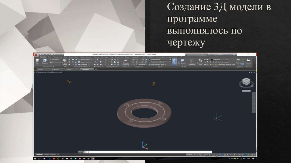Open the Help icon in title bar

pyautogui.click(x=234, y=55)
